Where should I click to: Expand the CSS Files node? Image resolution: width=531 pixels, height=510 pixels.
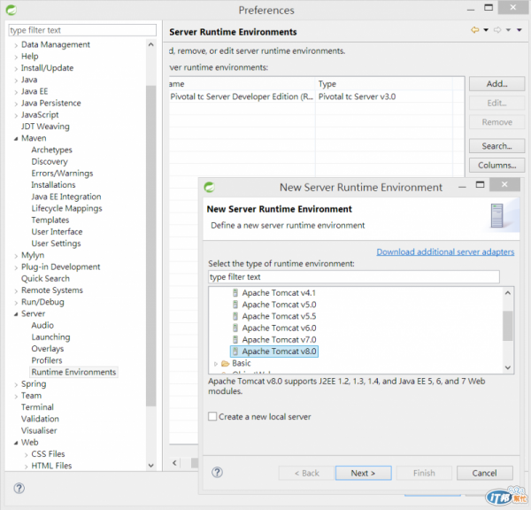tap(26, 455)
